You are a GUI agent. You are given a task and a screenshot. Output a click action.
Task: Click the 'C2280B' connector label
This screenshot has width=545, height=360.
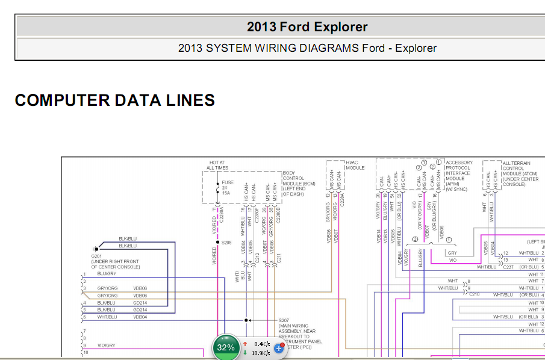point(278,214)
